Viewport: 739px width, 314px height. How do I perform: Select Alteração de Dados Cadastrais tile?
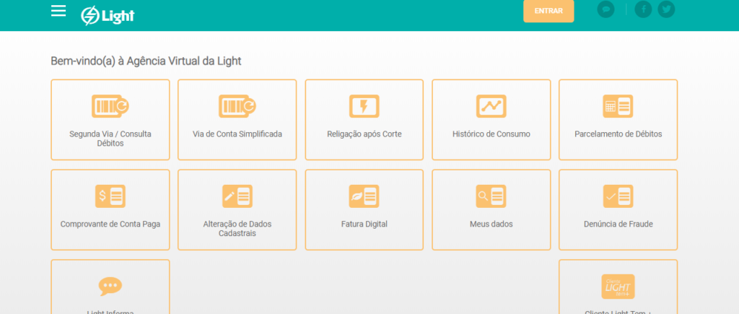tap(237, 210)
